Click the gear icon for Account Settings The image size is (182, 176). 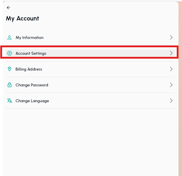(9, 53)
